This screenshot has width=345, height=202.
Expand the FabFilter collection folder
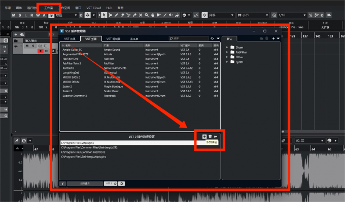pos(227,52)
